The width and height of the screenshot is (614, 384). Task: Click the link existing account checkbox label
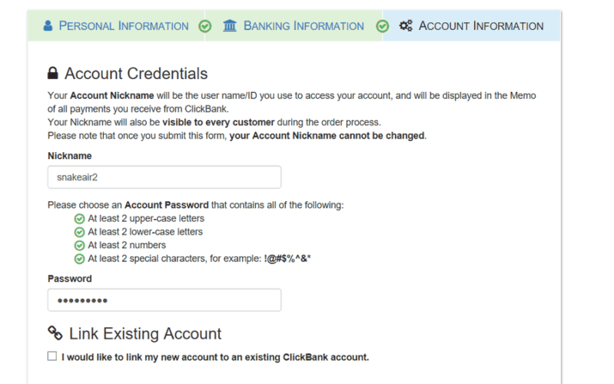[x=215, y=357]
